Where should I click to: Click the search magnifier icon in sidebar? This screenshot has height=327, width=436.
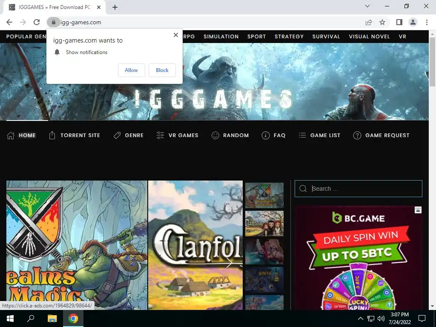click(303, 189)
